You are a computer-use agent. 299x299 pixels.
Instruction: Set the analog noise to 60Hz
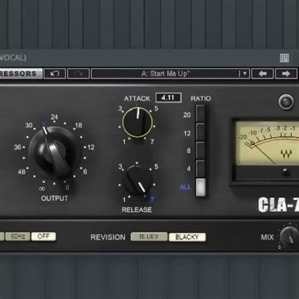coord(18,236)
